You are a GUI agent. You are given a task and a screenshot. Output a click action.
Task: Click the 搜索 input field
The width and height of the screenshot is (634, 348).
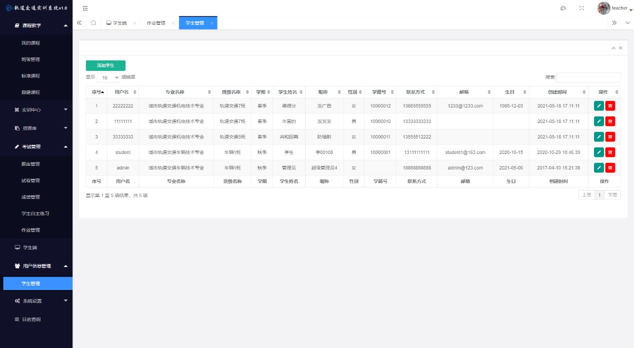(x=588, y=77)
